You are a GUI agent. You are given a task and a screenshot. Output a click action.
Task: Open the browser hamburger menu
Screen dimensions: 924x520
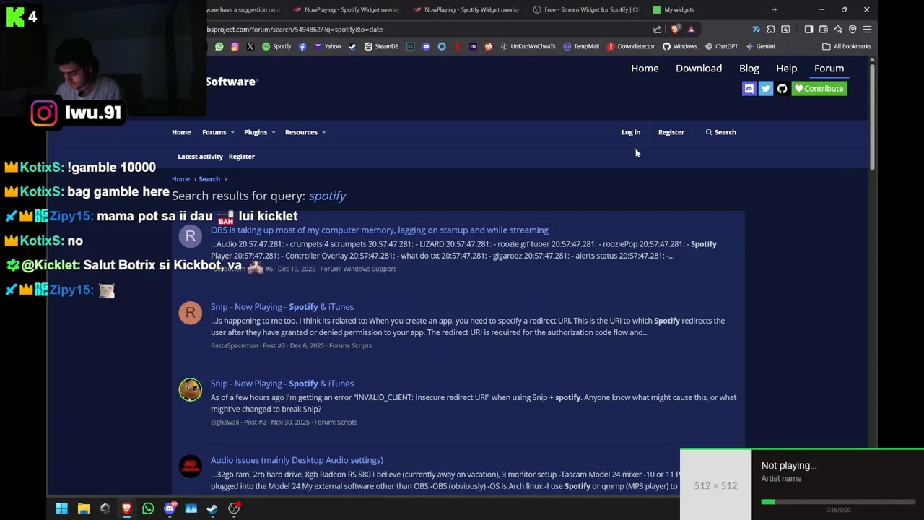pyautogui.click(x=867, y=30)
